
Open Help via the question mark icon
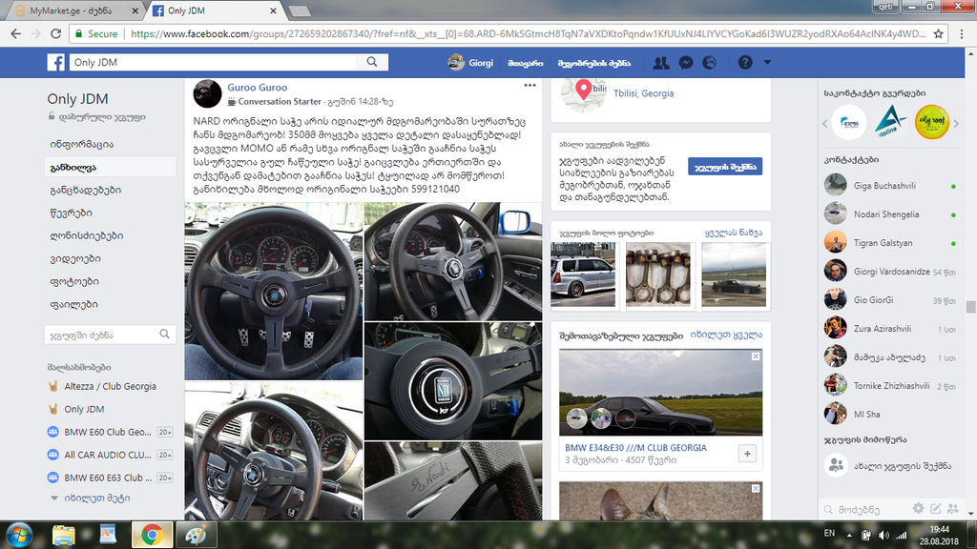pos(743,62)
